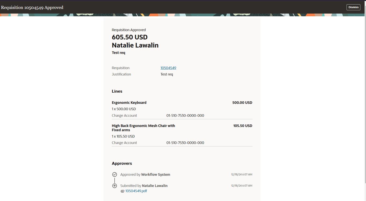
Task: Click the 105.50 USD line amount
Action: coord(242,125)
